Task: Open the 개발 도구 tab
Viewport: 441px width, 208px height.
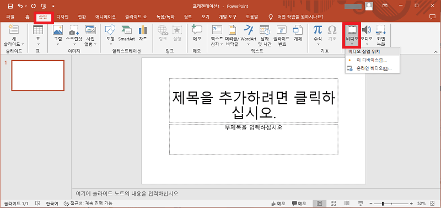Action: [x=228, y=17]
